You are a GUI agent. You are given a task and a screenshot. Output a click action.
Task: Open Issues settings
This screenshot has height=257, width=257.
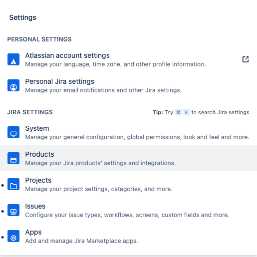point(128,210)
